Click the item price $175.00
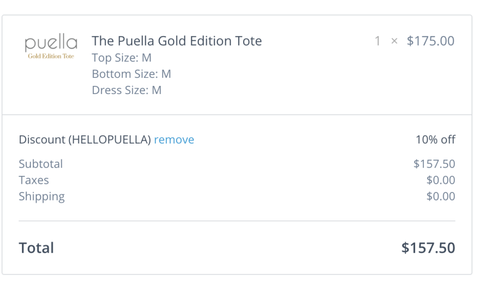This screenshot has width=487, height=287. 431,41
